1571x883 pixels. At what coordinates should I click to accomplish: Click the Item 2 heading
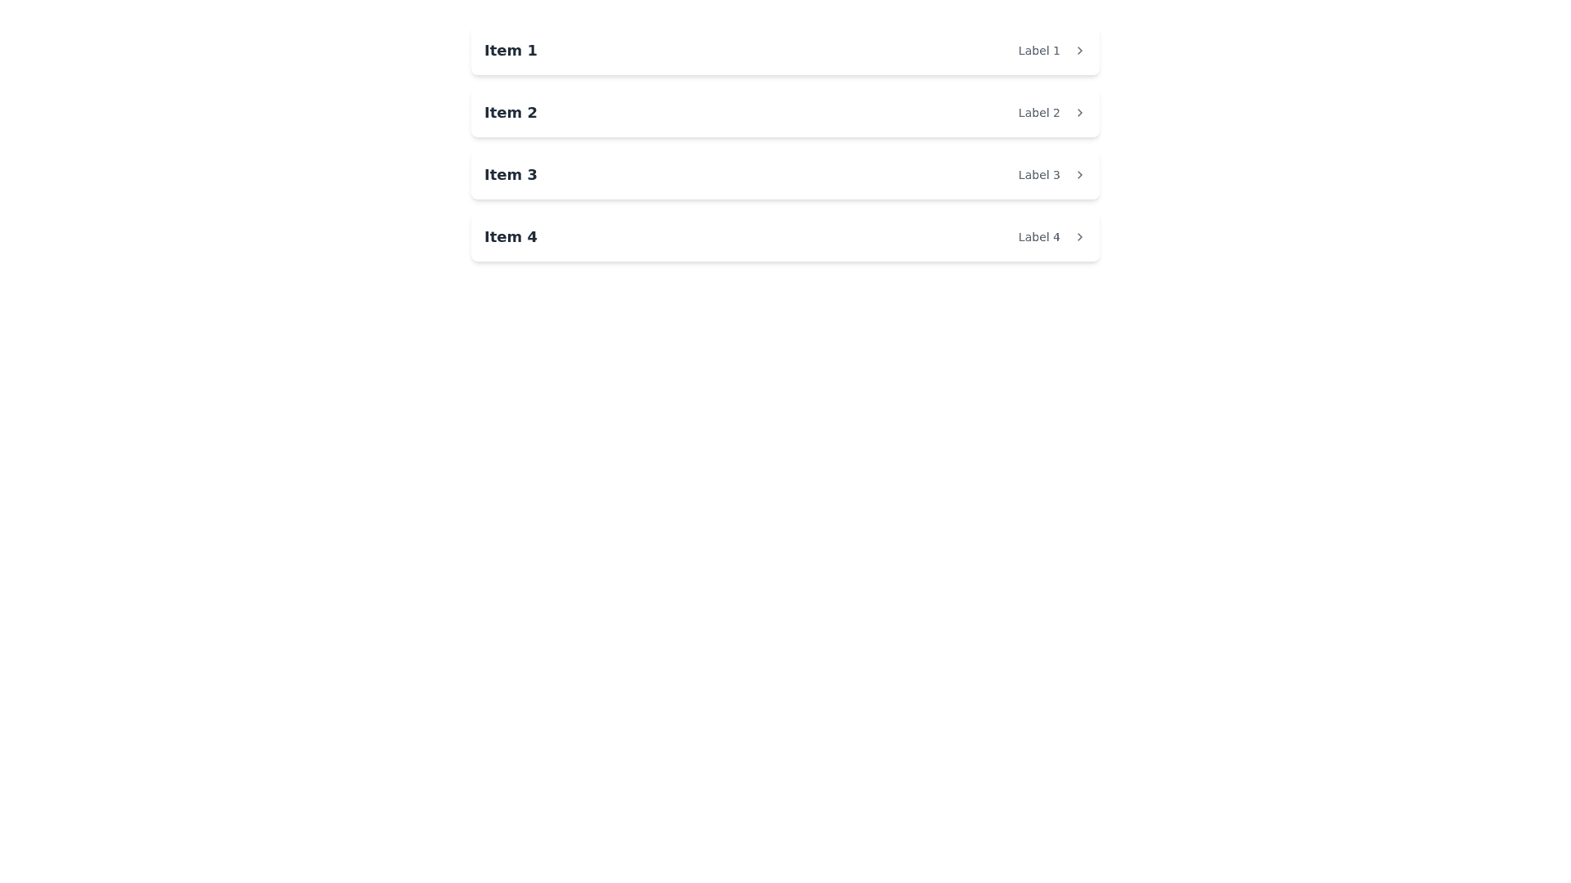point(511,113)
